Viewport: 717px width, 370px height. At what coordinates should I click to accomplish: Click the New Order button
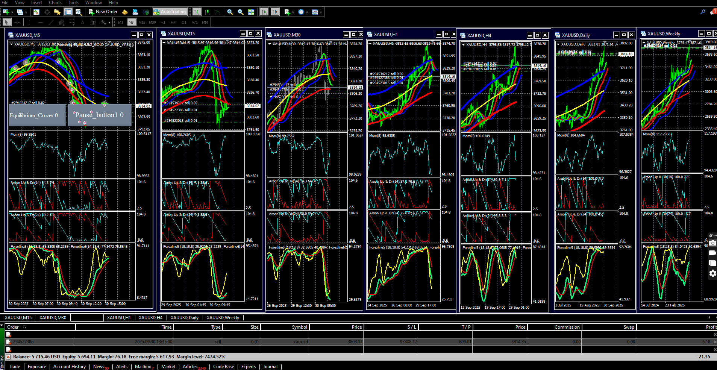pos(103,12)
